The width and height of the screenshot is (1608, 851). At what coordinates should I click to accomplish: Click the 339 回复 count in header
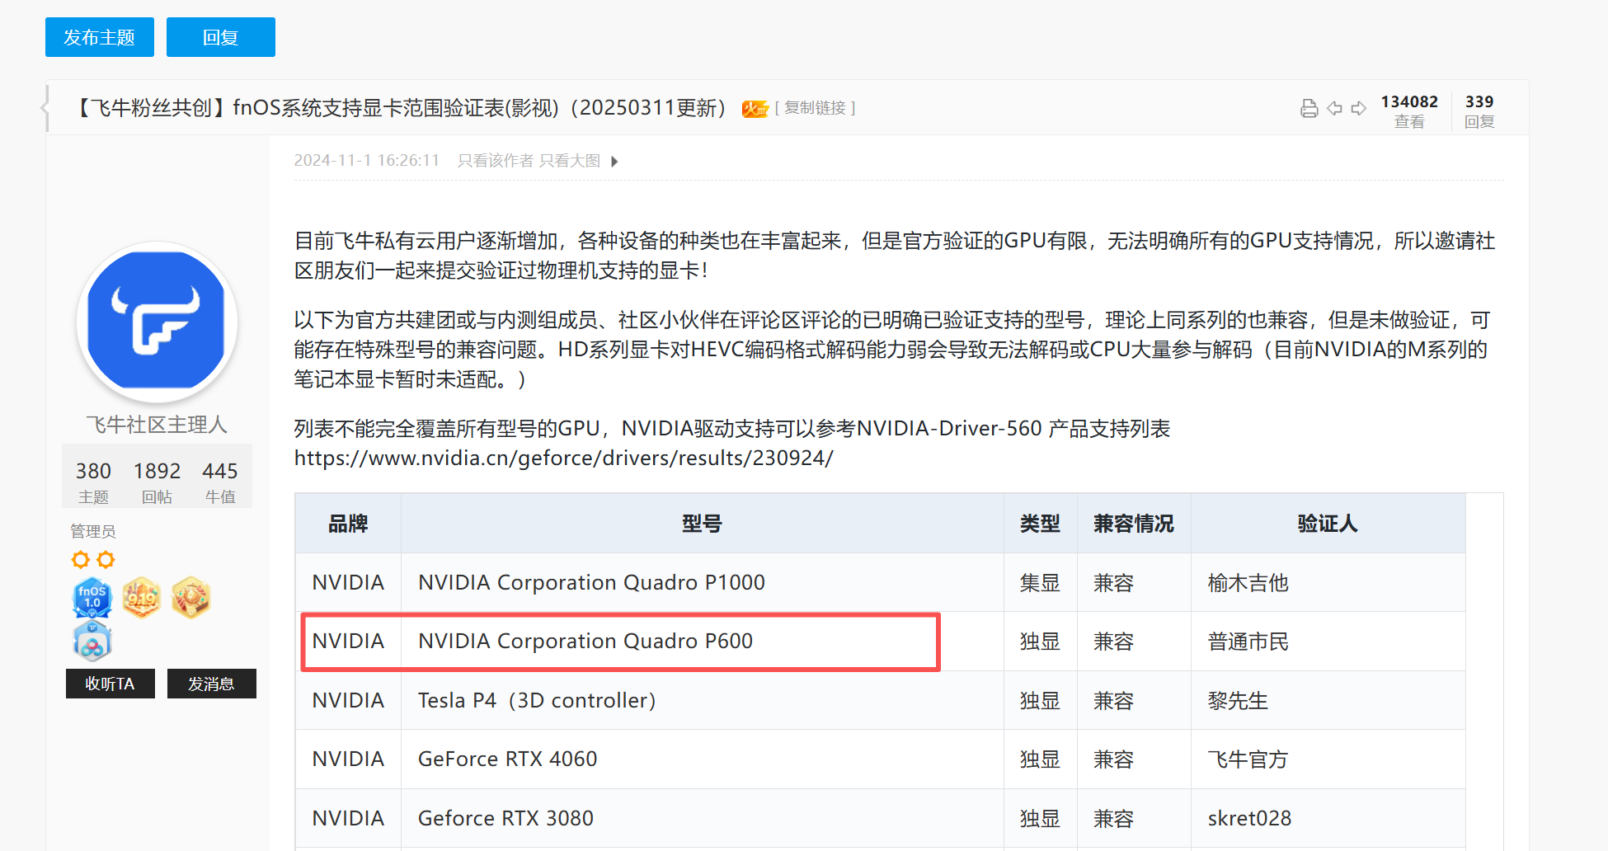(x=1479, y=111)
